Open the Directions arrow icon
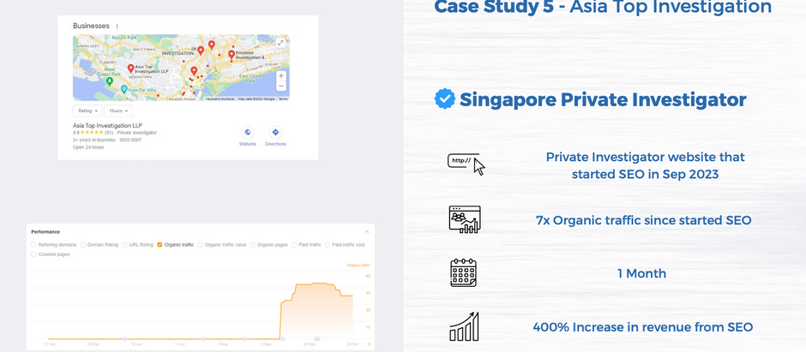 pyautogui.click(x=275, y=133)
